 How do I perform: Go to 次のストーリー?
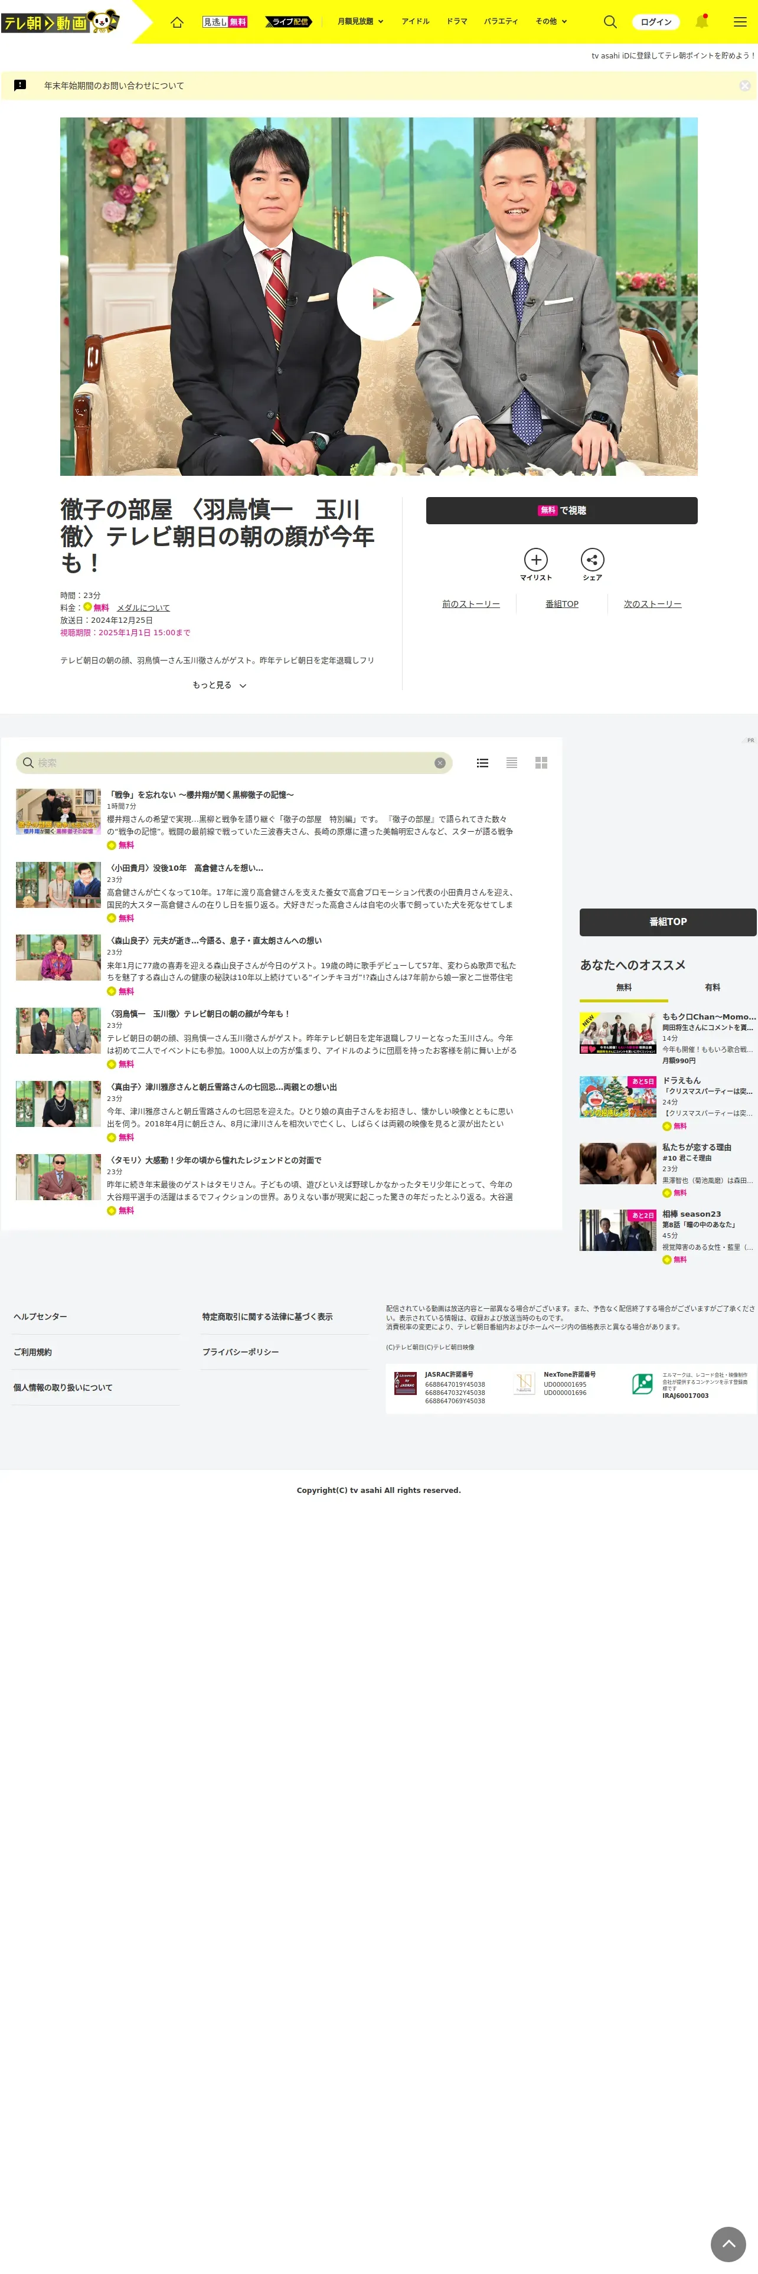coord(652,604)
